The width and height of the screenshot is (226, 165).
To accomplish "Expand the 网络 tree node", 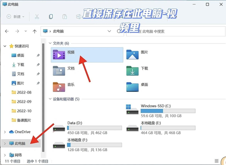I will (5, 155).
